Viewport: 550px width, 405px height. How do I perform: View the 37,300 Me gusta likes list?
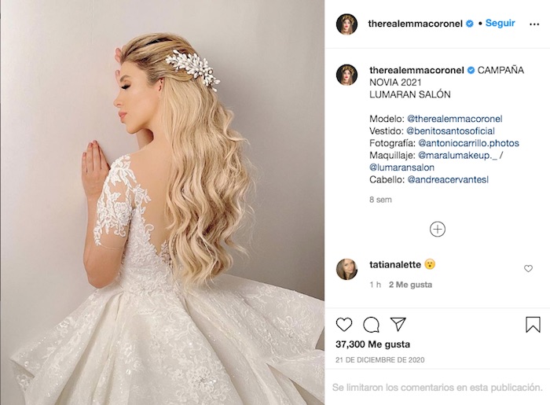[372, 344]
